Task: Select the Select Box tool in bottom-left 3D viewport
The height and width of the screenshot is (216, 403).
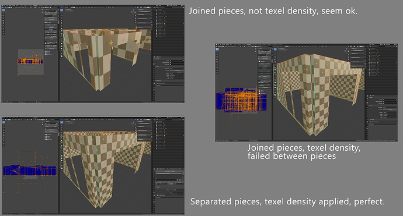Action: coord(62,122)
